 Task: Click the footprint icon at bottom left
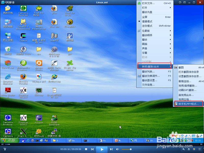[5, 149]
